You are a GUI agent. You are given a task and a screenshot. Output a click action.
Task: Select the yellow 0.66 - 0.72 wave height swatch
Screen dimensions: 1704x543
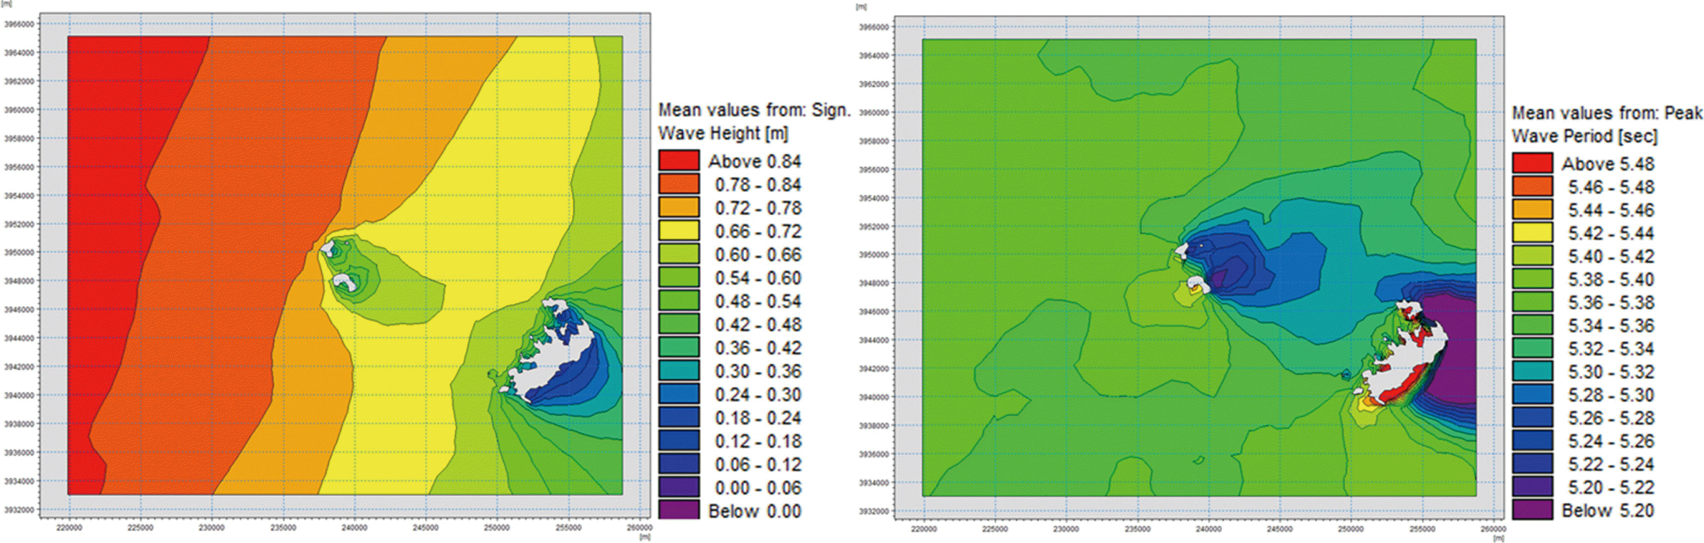tap(679, 231)
